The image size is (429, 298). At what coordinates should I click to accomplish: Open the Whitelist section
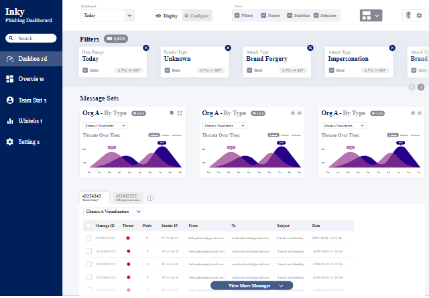[32, 121]
